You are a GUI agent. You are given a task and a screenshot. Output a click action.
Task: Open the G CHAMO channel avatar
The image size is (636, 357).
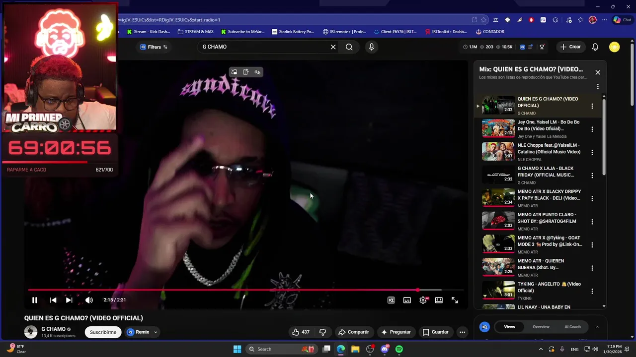[x=31, y=332]
